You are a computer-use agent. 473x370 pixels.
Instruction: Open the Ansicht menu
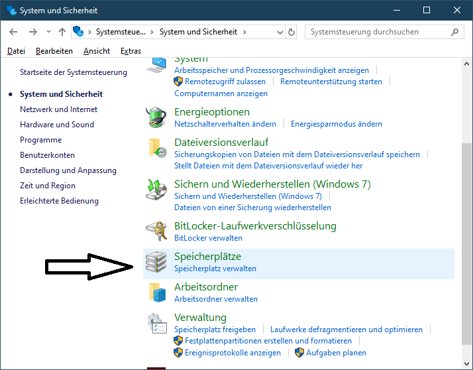click(x=97, y=51)
